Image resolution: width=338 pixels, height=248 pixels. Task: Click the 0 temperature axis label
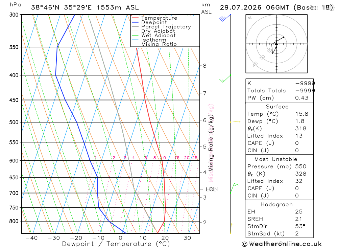click(121, 238)
